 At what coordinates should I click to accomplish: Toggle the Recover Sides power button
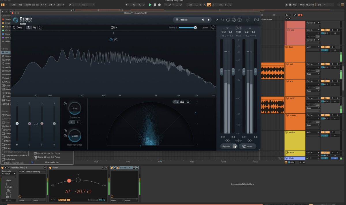point(65,131)
